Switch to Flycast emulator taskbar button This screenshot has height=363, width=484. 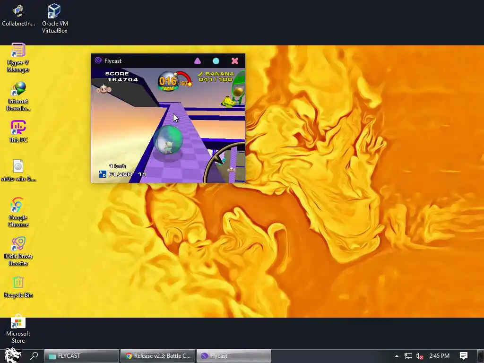pos(233,356)
